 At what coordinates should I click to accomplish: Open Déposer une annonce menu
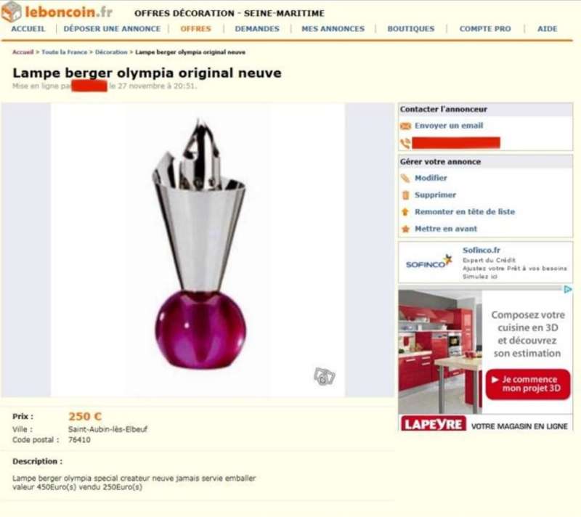pyautogui.click(x=112, y=29)
